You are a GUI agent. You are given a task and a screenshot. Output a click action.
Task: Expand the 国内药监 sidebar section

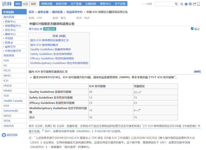click(x=8, y=17)
